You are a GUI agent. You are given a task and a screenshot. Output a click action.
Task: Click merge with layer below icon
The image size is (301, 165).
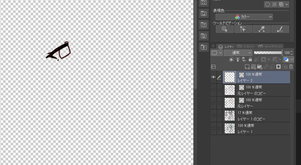(x=272, y=67)
